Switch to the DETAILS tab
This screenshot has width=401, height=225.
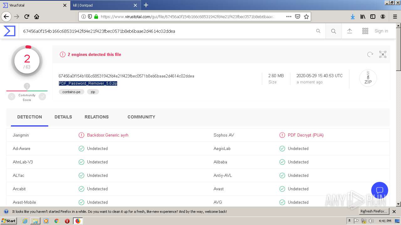[63, 117]
